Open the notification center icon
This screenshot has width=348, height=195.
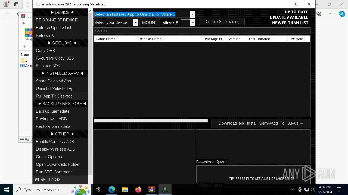pos(339,190)
